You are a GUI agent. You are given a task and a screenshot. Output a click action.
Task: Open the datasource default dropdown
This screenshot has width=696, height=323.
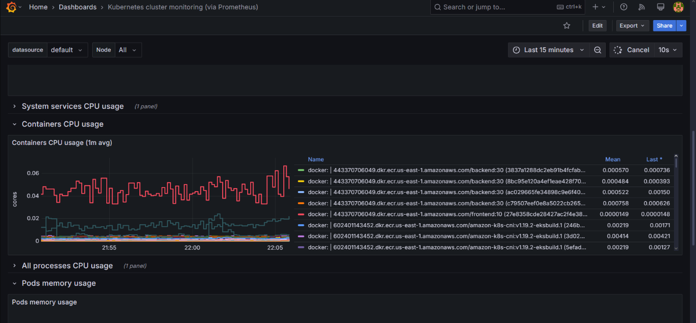point(67,50)
